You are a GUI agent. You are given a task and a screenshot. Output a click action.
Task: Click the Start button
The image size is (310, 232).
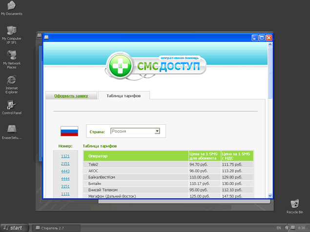tap(14, 228)
